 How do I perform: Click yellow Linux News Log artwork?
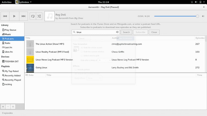click(30, 60)
